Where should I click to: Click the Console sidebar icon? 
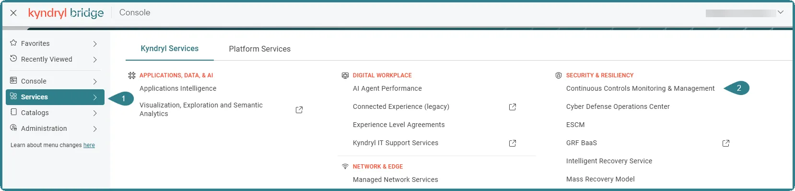13,81
